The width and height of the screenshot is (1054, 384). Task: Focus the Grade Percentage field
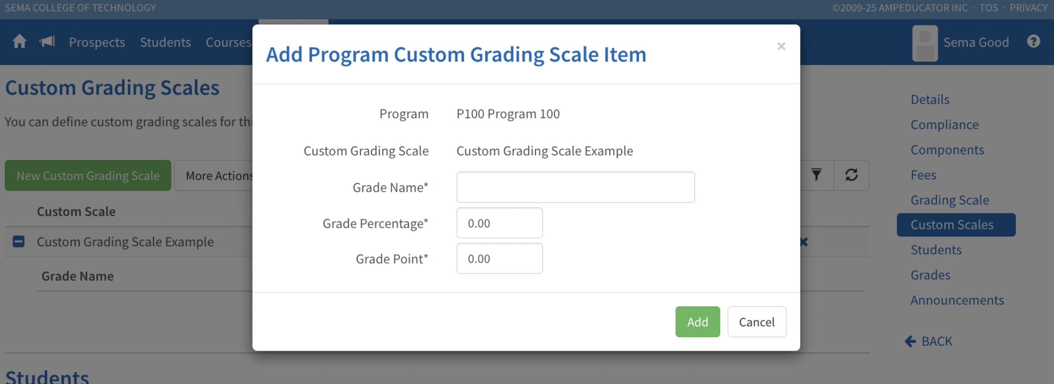coord(499,223)
